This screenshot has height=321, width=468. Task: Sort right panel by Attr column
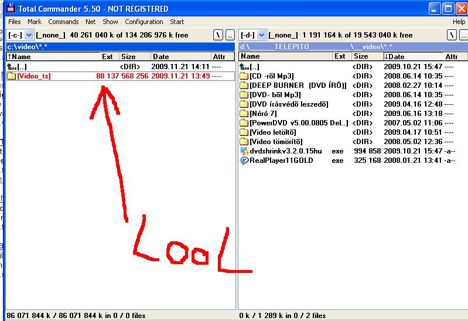pyautogui.click(x=456, y=56)
